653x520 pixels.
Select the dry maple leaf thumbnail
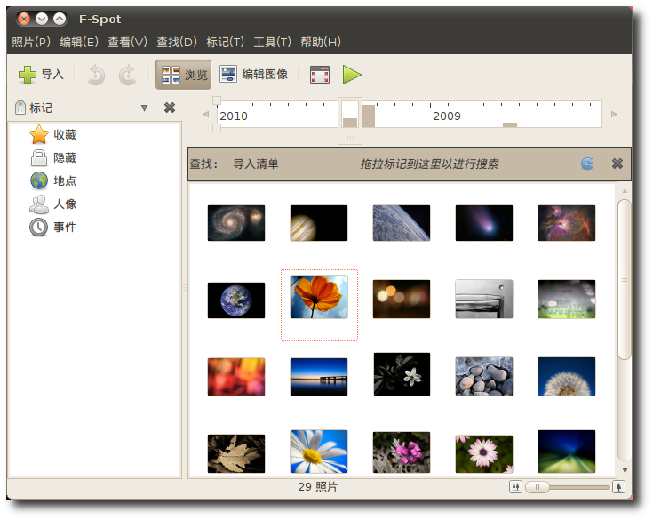point(236,453)
